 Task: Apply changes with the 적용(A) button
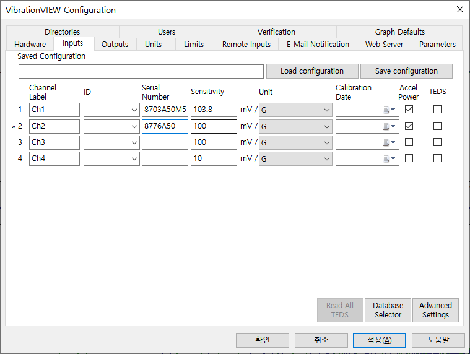pyautogui.click(x=380, y=340)
